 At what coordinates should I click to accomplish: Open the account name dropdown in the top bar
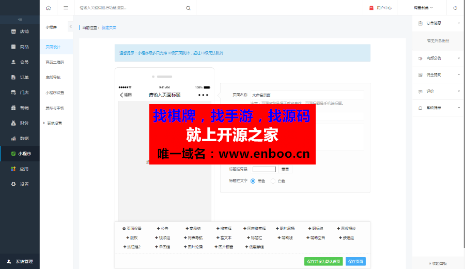[x=423, y=8]
